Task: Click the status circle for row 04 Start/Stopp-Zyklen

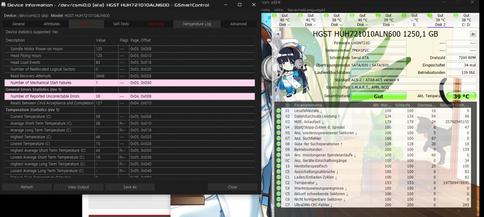Action: 278,127
